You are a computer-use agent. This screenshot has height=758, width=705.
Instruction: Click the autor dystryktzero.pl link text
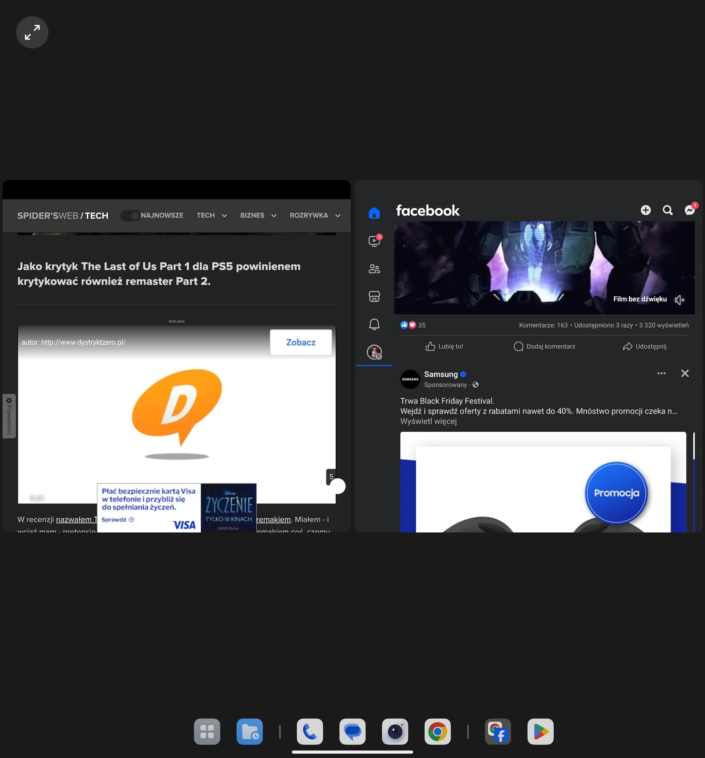74,342
